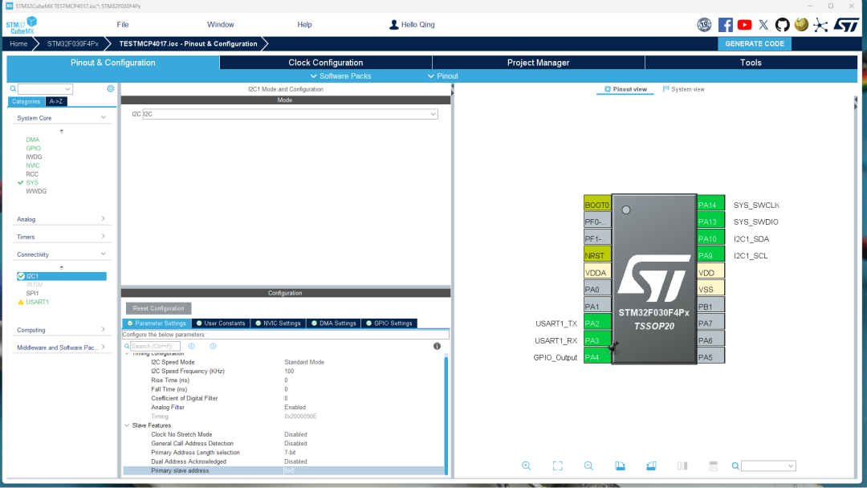The width and height of the screenshot is (867, 488).
Task: Collapse the Slave Features parameter group
Action: click(x=127, y=425)
